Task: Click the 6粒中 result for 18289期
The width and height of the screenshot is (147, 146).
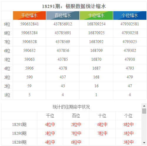Action: pos(76,142)
